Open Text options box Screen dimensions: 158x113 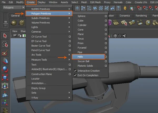[70, 65]
